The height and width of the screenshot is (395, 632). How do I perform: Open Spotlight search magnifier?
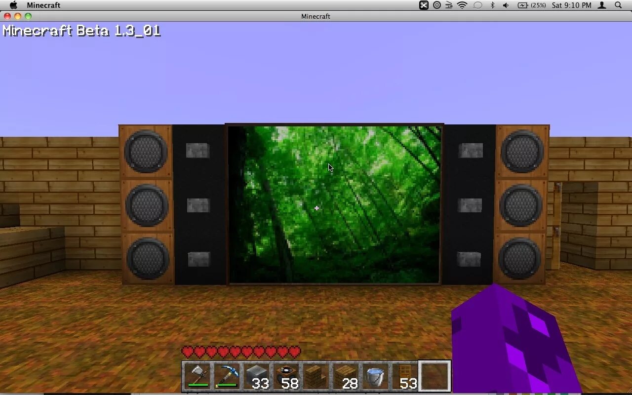click(x=618, y=5)
